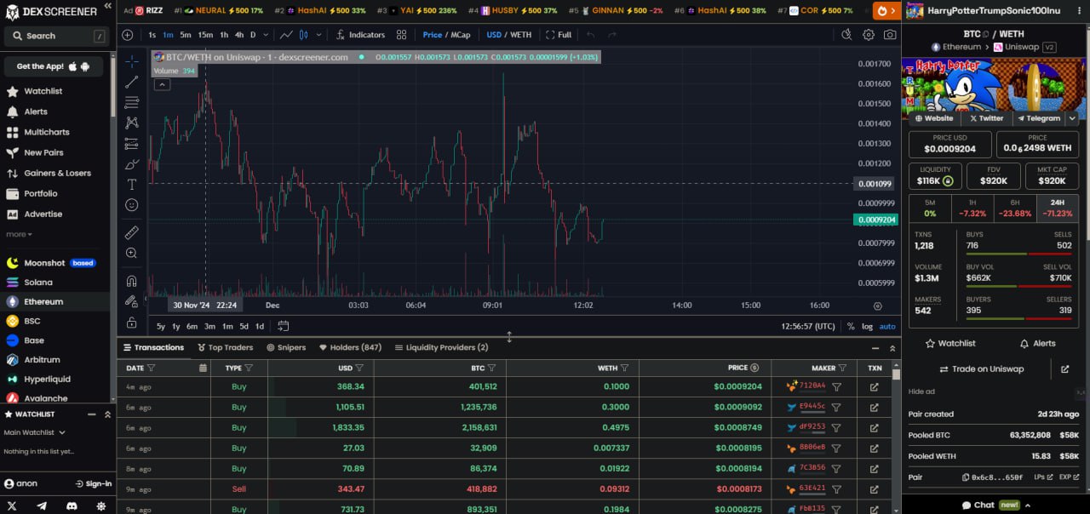Open chart settings gear
The height and width of the screenshot is (514, 1090).
(x=869, y=35)
